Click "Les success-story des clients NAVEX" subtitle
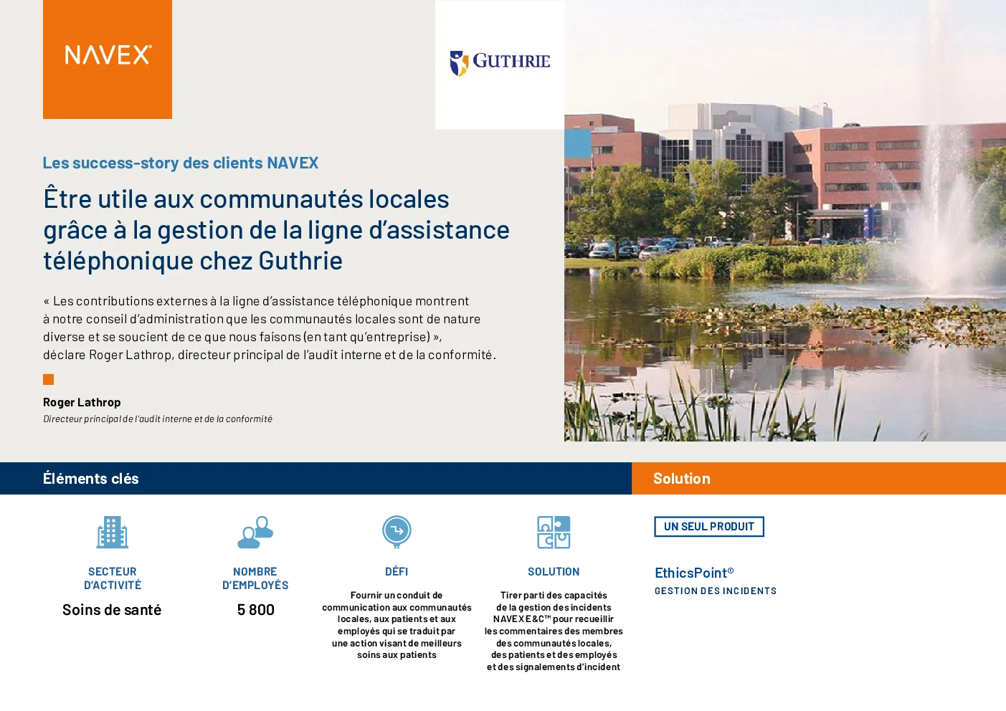This screenshot has height=711, width=1006. click(x=181, y=163)
